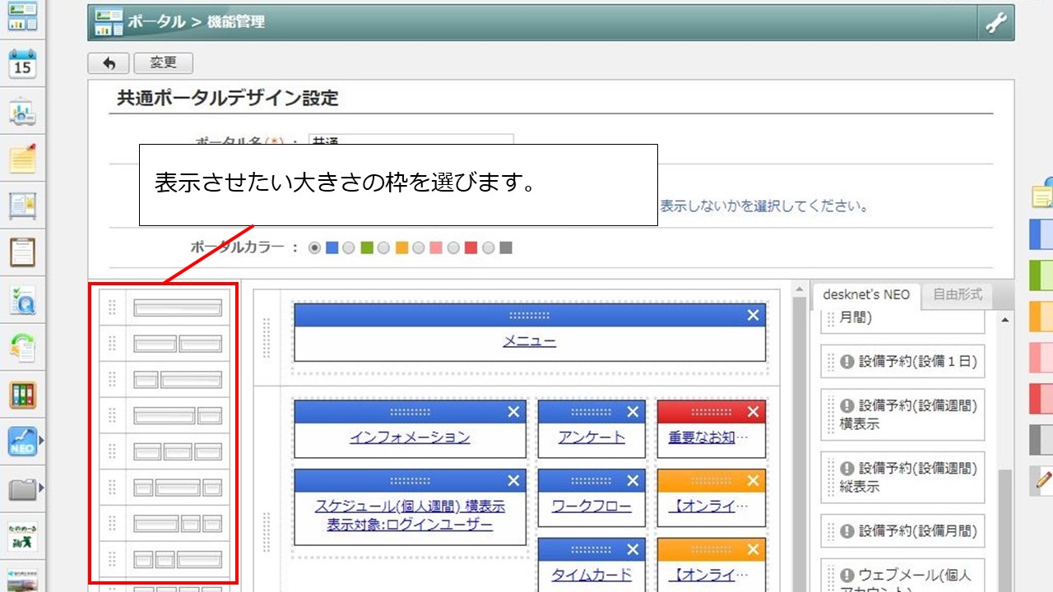Screen dimensions: 1053x592
Task: Open the アンケート link
Action: [591, 437]
